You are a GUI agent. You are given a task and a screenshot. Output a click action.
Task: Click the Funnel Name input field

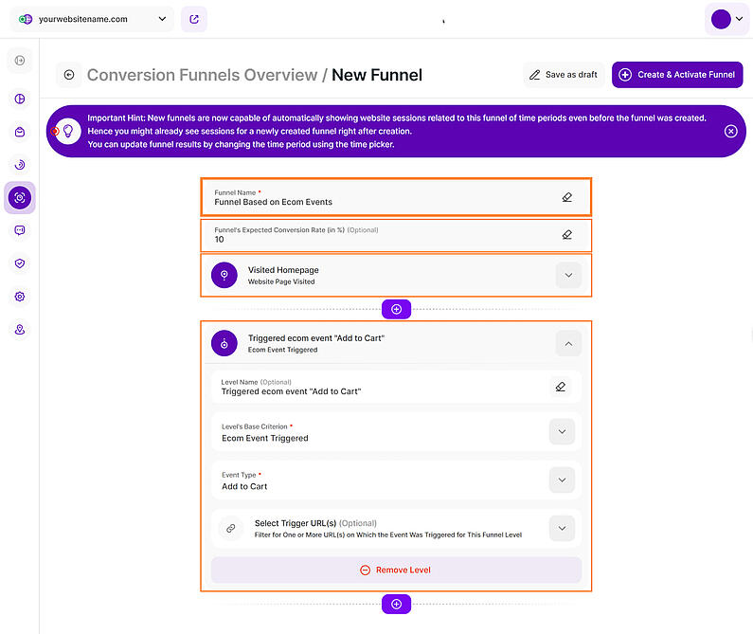coord(396,197)
